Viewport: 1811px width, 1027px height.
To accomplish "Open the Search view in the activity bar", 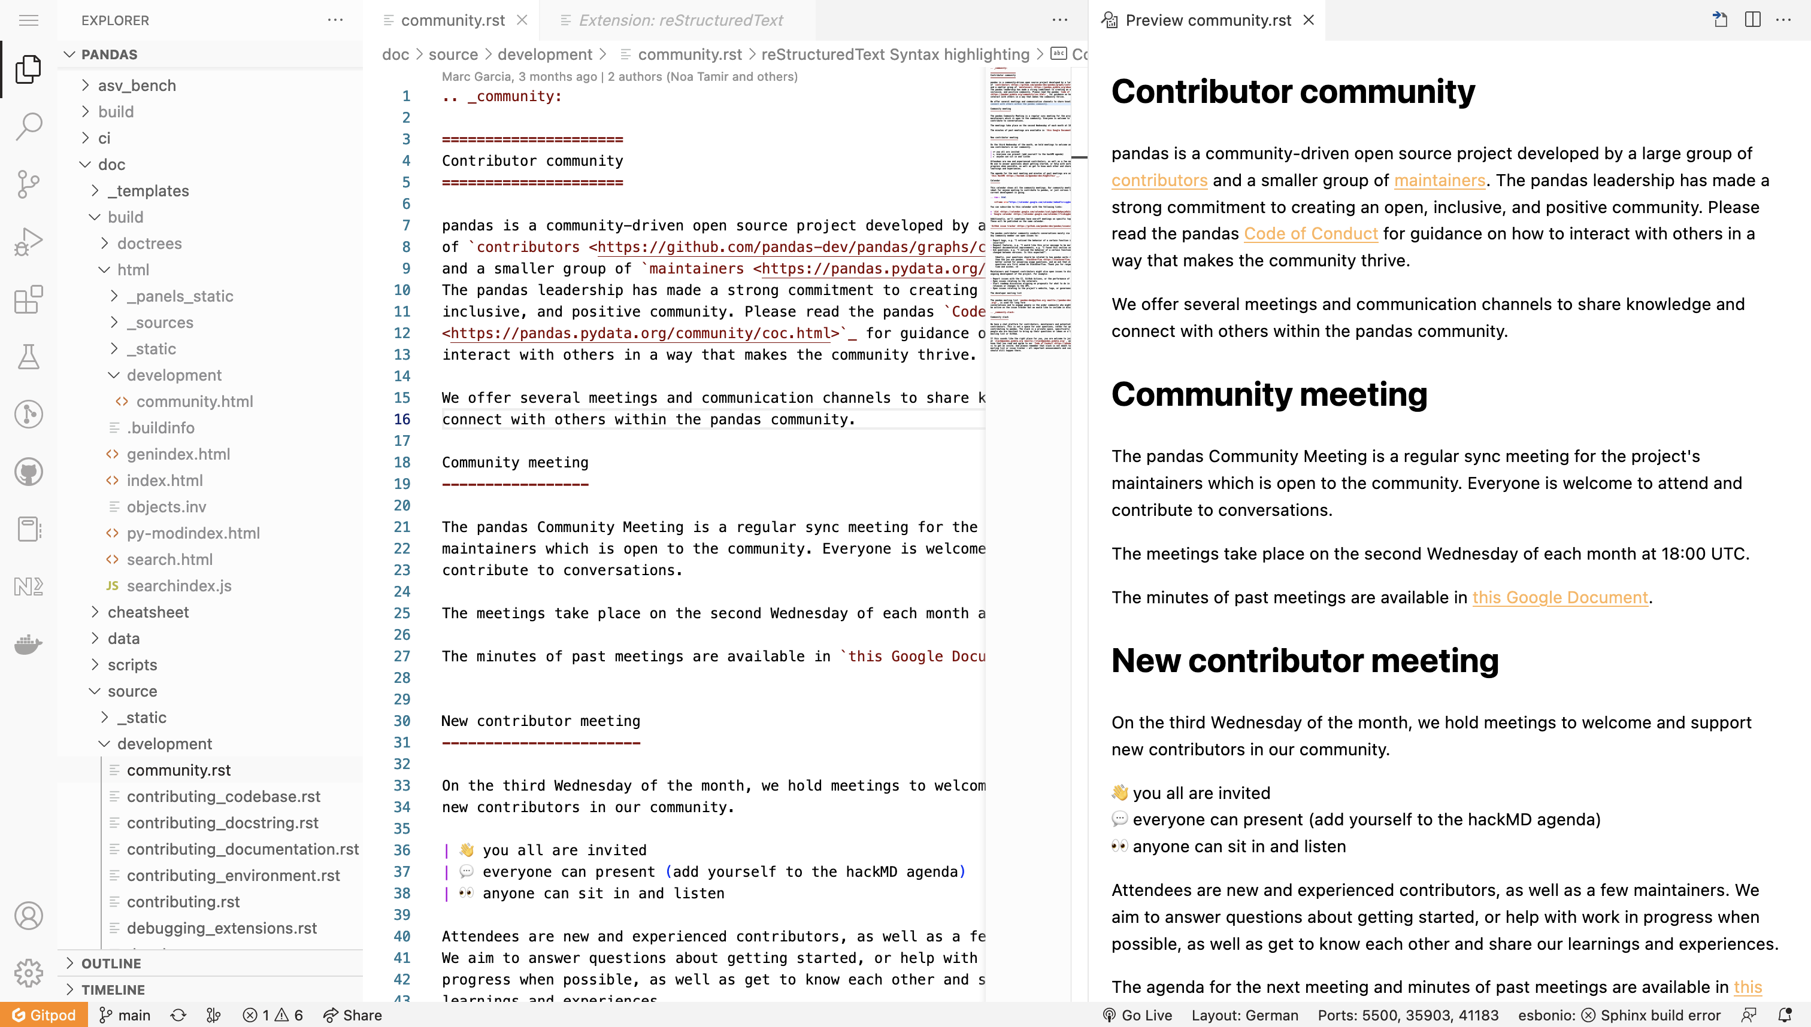I will coord(28,127).
